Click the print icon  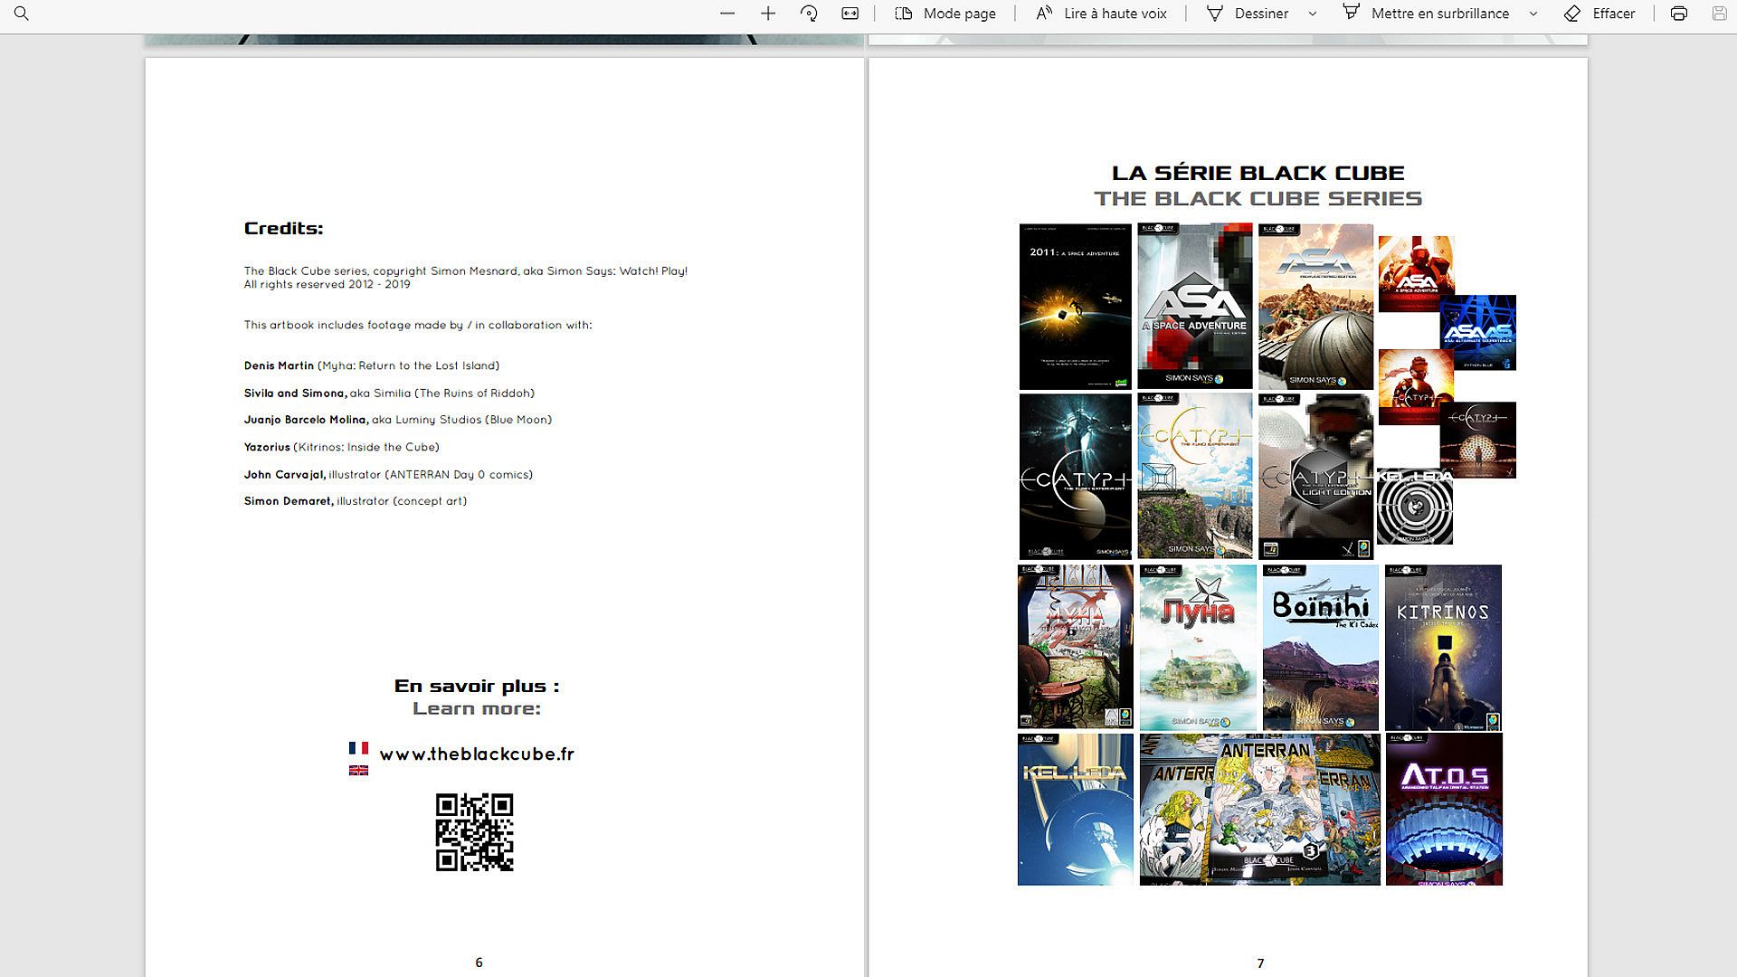pyautogui.click(x=1679, y=14)
